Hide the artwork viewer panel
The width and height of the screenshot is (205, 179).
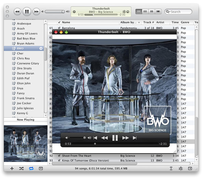(x=41, y=168)
